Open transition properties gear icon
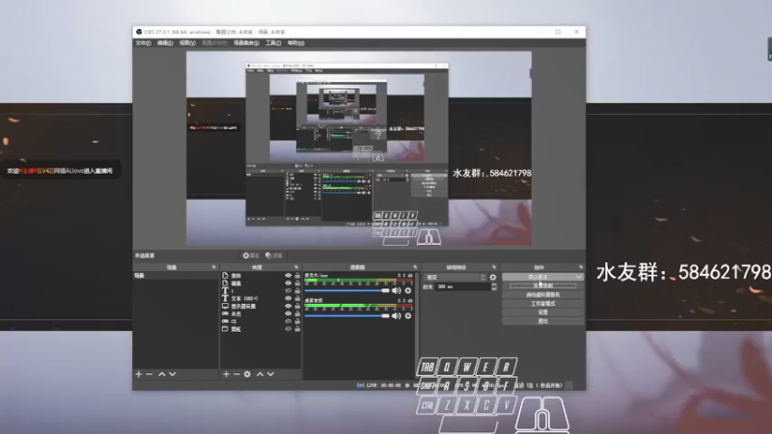 pos(493,278)
